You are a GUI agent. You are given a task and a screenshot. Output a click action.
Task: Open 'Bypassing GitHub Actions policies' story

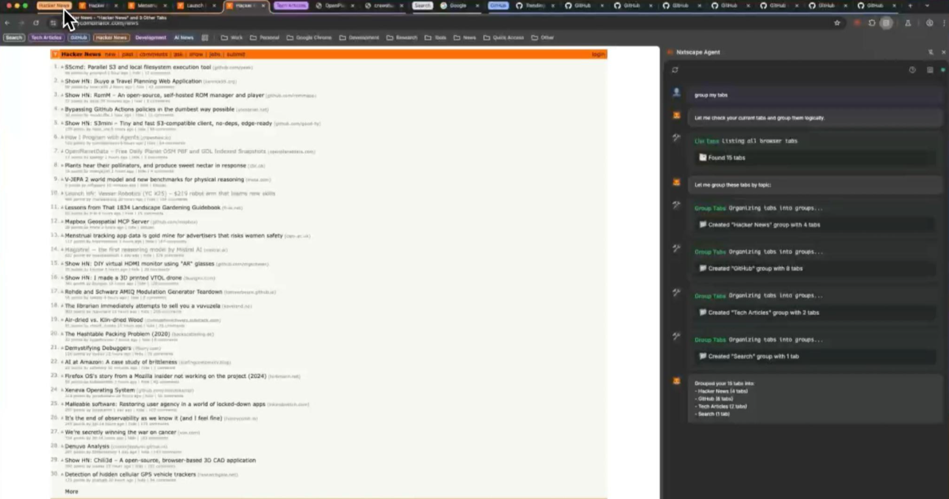coord(150,109)
